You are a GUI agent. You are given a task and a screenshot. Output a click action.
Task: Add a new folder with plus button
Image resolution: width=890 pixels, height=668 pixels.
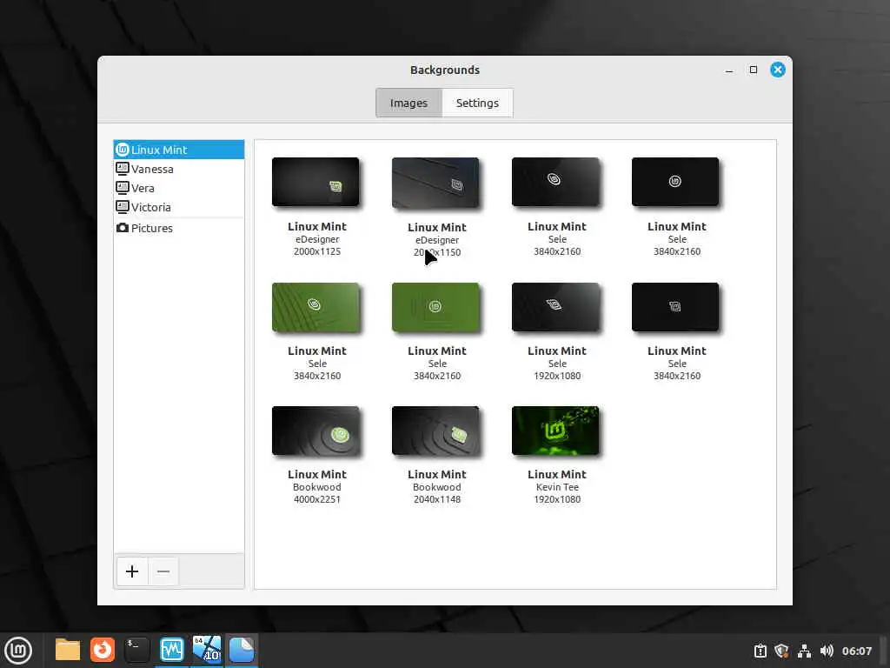pyautogui.click(x=132, y=571)
